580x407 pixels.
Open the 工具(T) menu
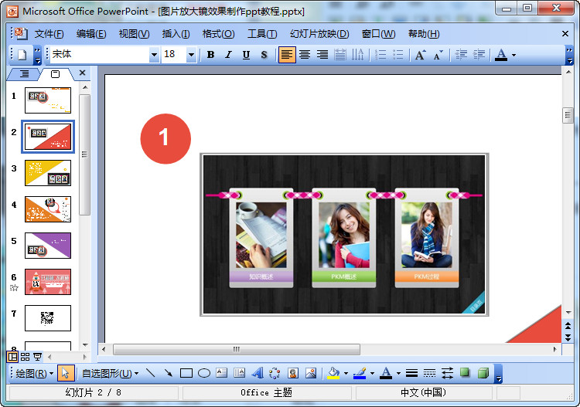pyautogui.click(x=262, y=34)
